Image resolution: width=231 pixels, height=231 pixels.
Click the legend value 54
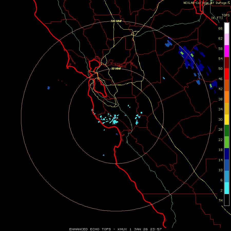coord(220,59)
